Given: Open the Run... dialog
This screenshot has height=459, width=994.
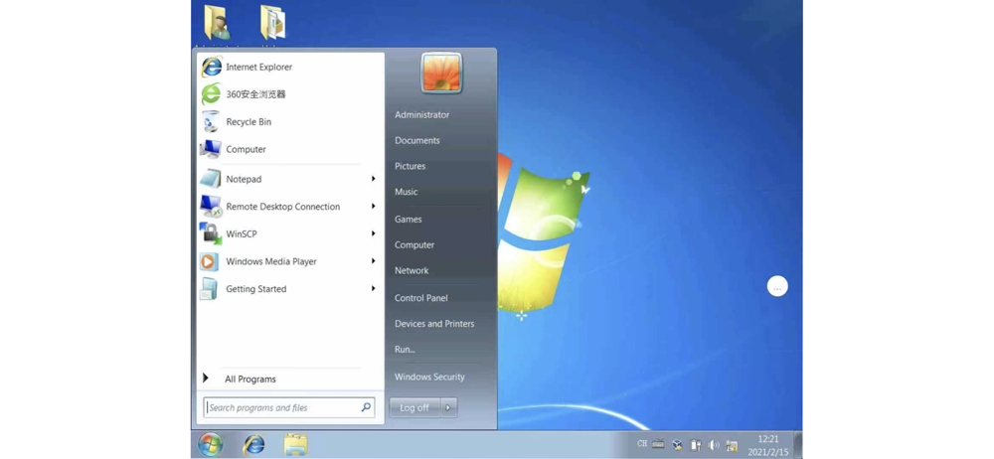Looking at the screenshot, I should 405,350.
